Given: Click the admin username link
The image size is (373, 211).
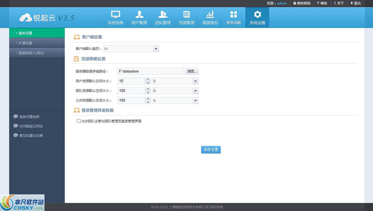Looking at the screenshot, I should pyautogui.click(x=282, y=3).
